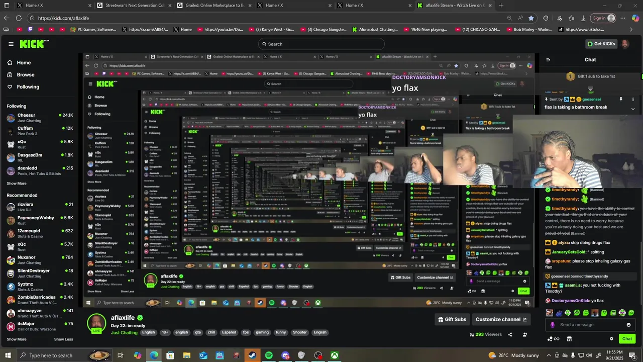Click the Get KICKs button

coord(601,44)
